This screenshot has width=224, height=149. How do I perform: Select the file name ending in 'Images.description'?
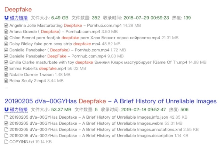[91, 136]
